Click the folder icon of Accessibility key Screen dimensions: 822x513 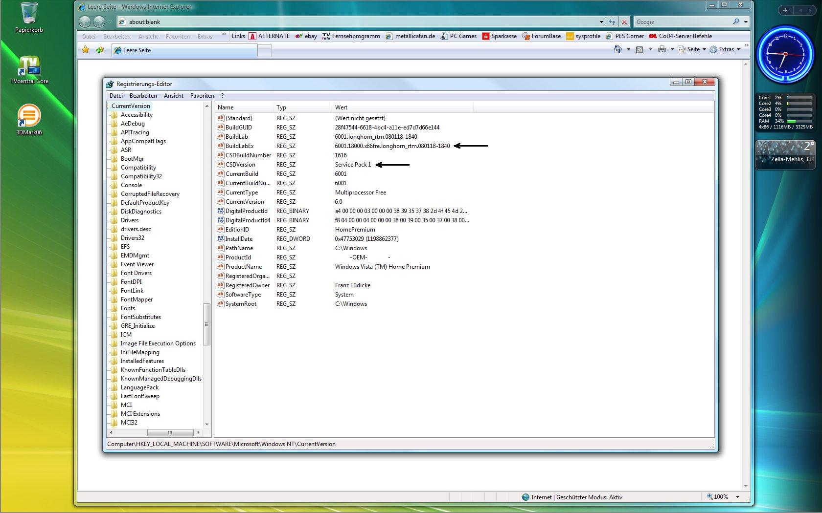tap(114, 115)
